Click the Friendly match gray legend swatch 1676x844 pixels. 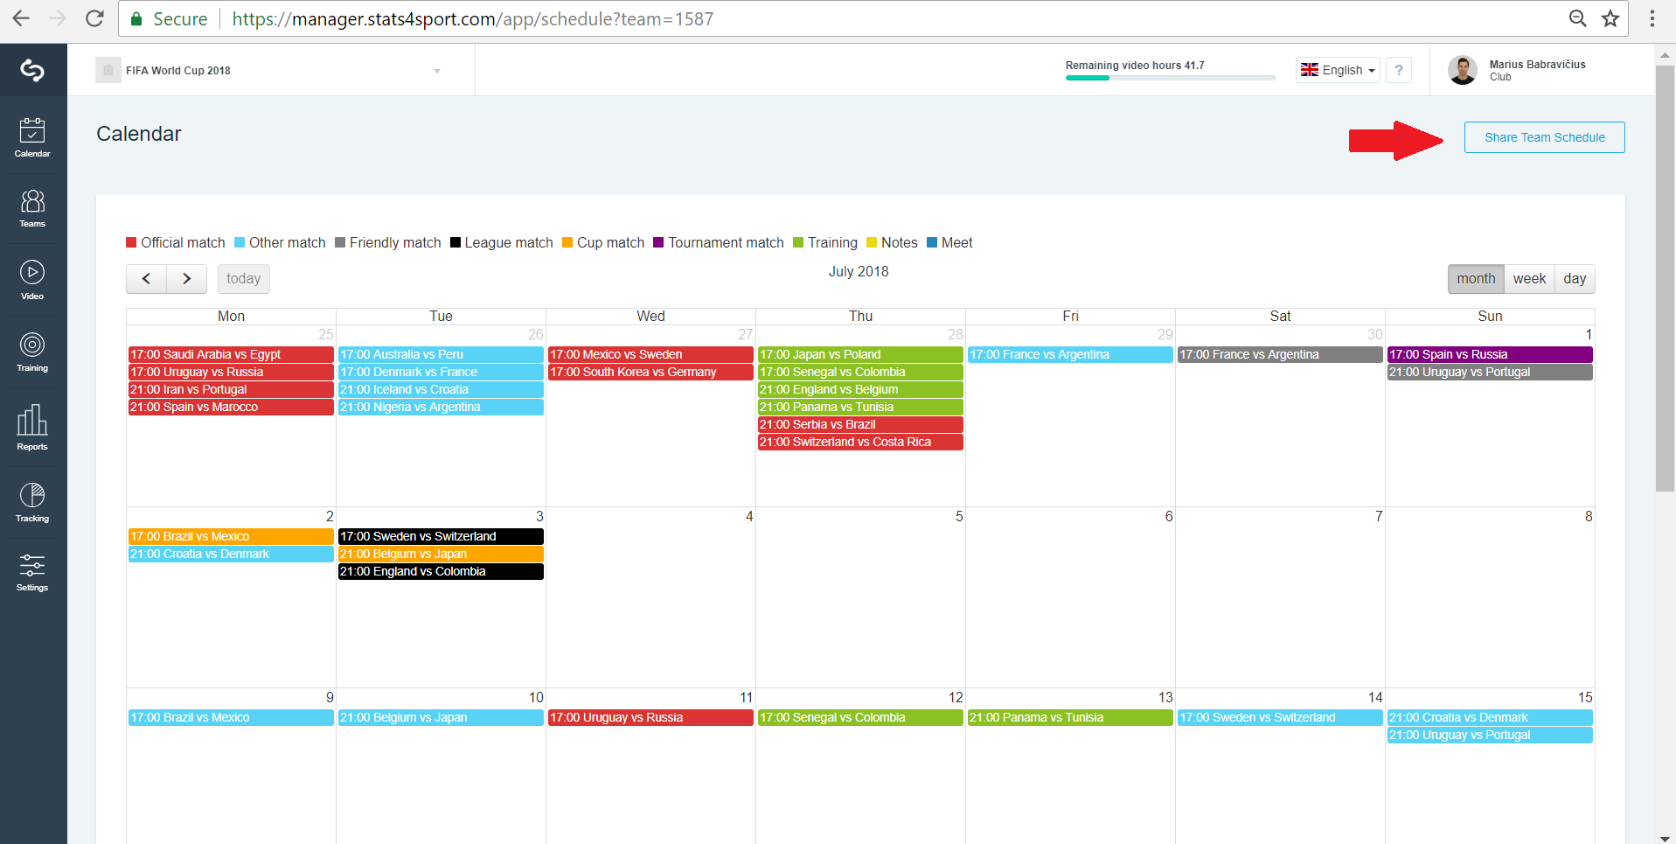point(340,242)
